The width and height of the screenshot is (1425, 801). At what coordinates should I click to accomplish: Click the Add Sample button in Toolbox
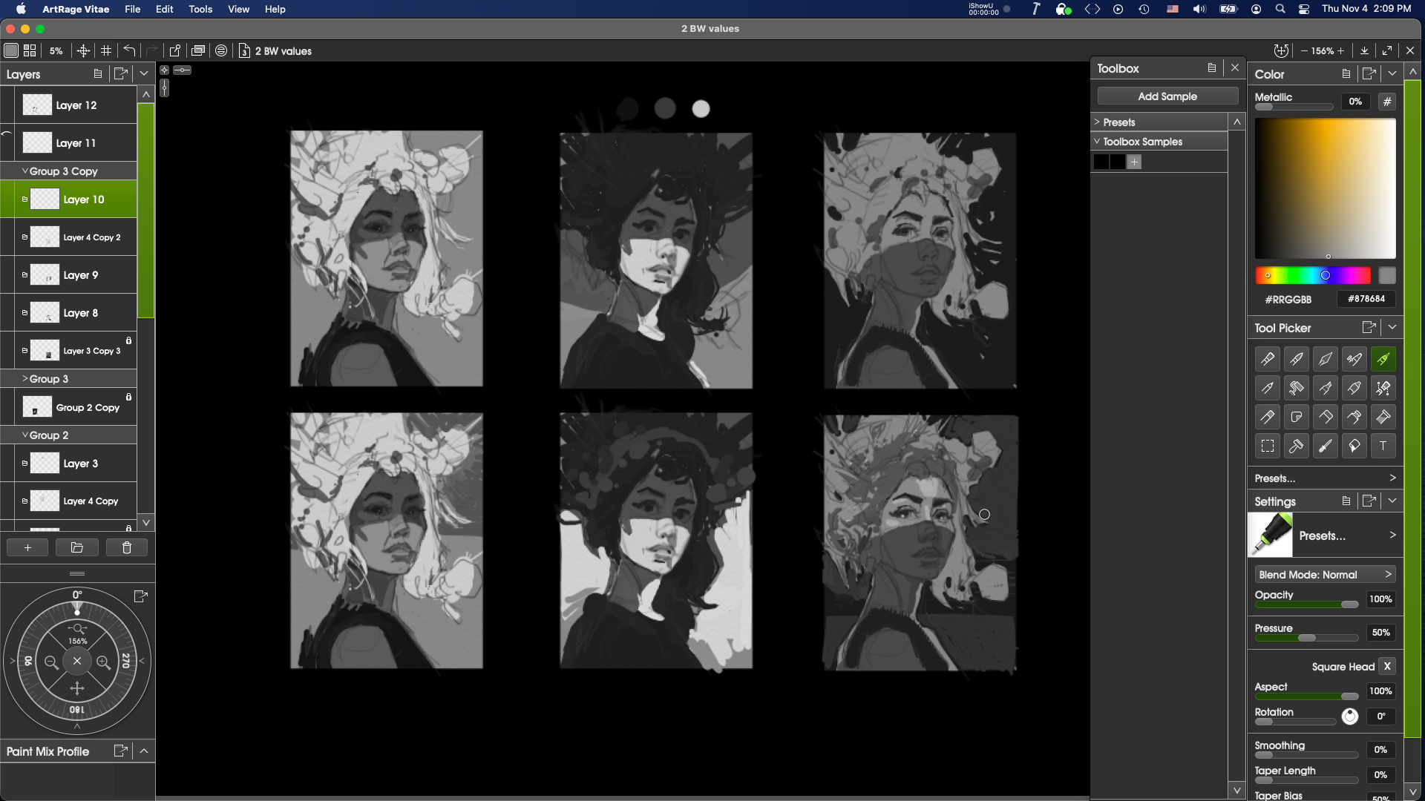(1166, 96)
